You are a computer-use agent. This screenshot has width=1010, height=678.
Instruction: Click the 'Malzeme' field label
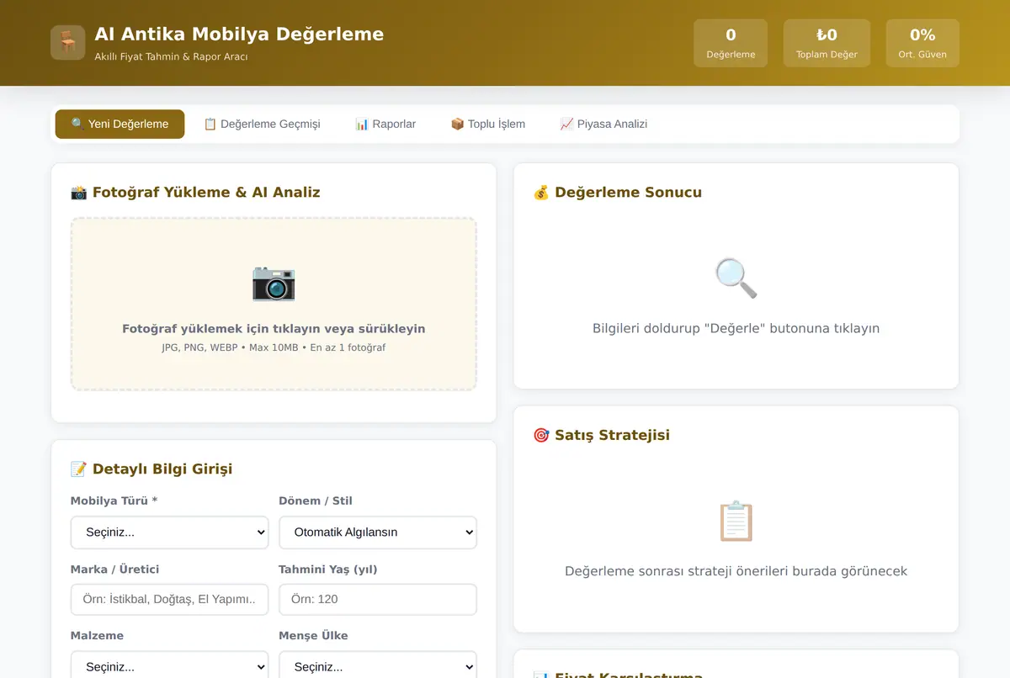(x=97, y=636)
